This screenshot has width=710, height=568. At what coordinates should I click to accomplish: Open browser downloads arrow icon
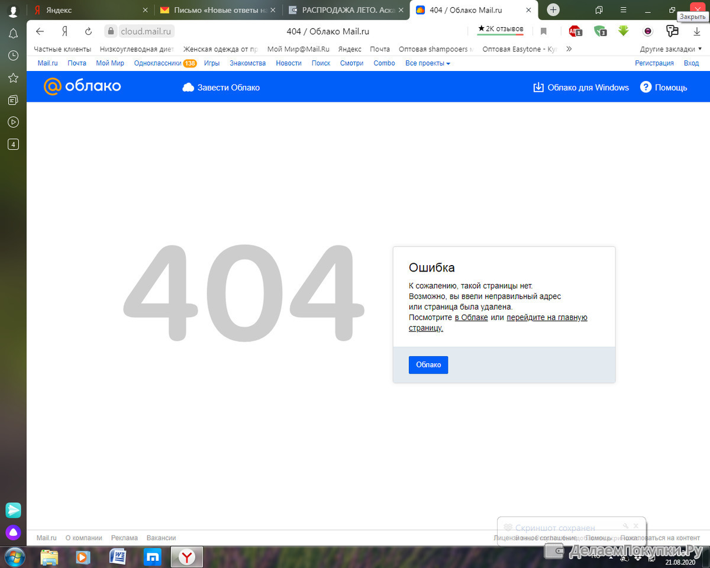697,31
